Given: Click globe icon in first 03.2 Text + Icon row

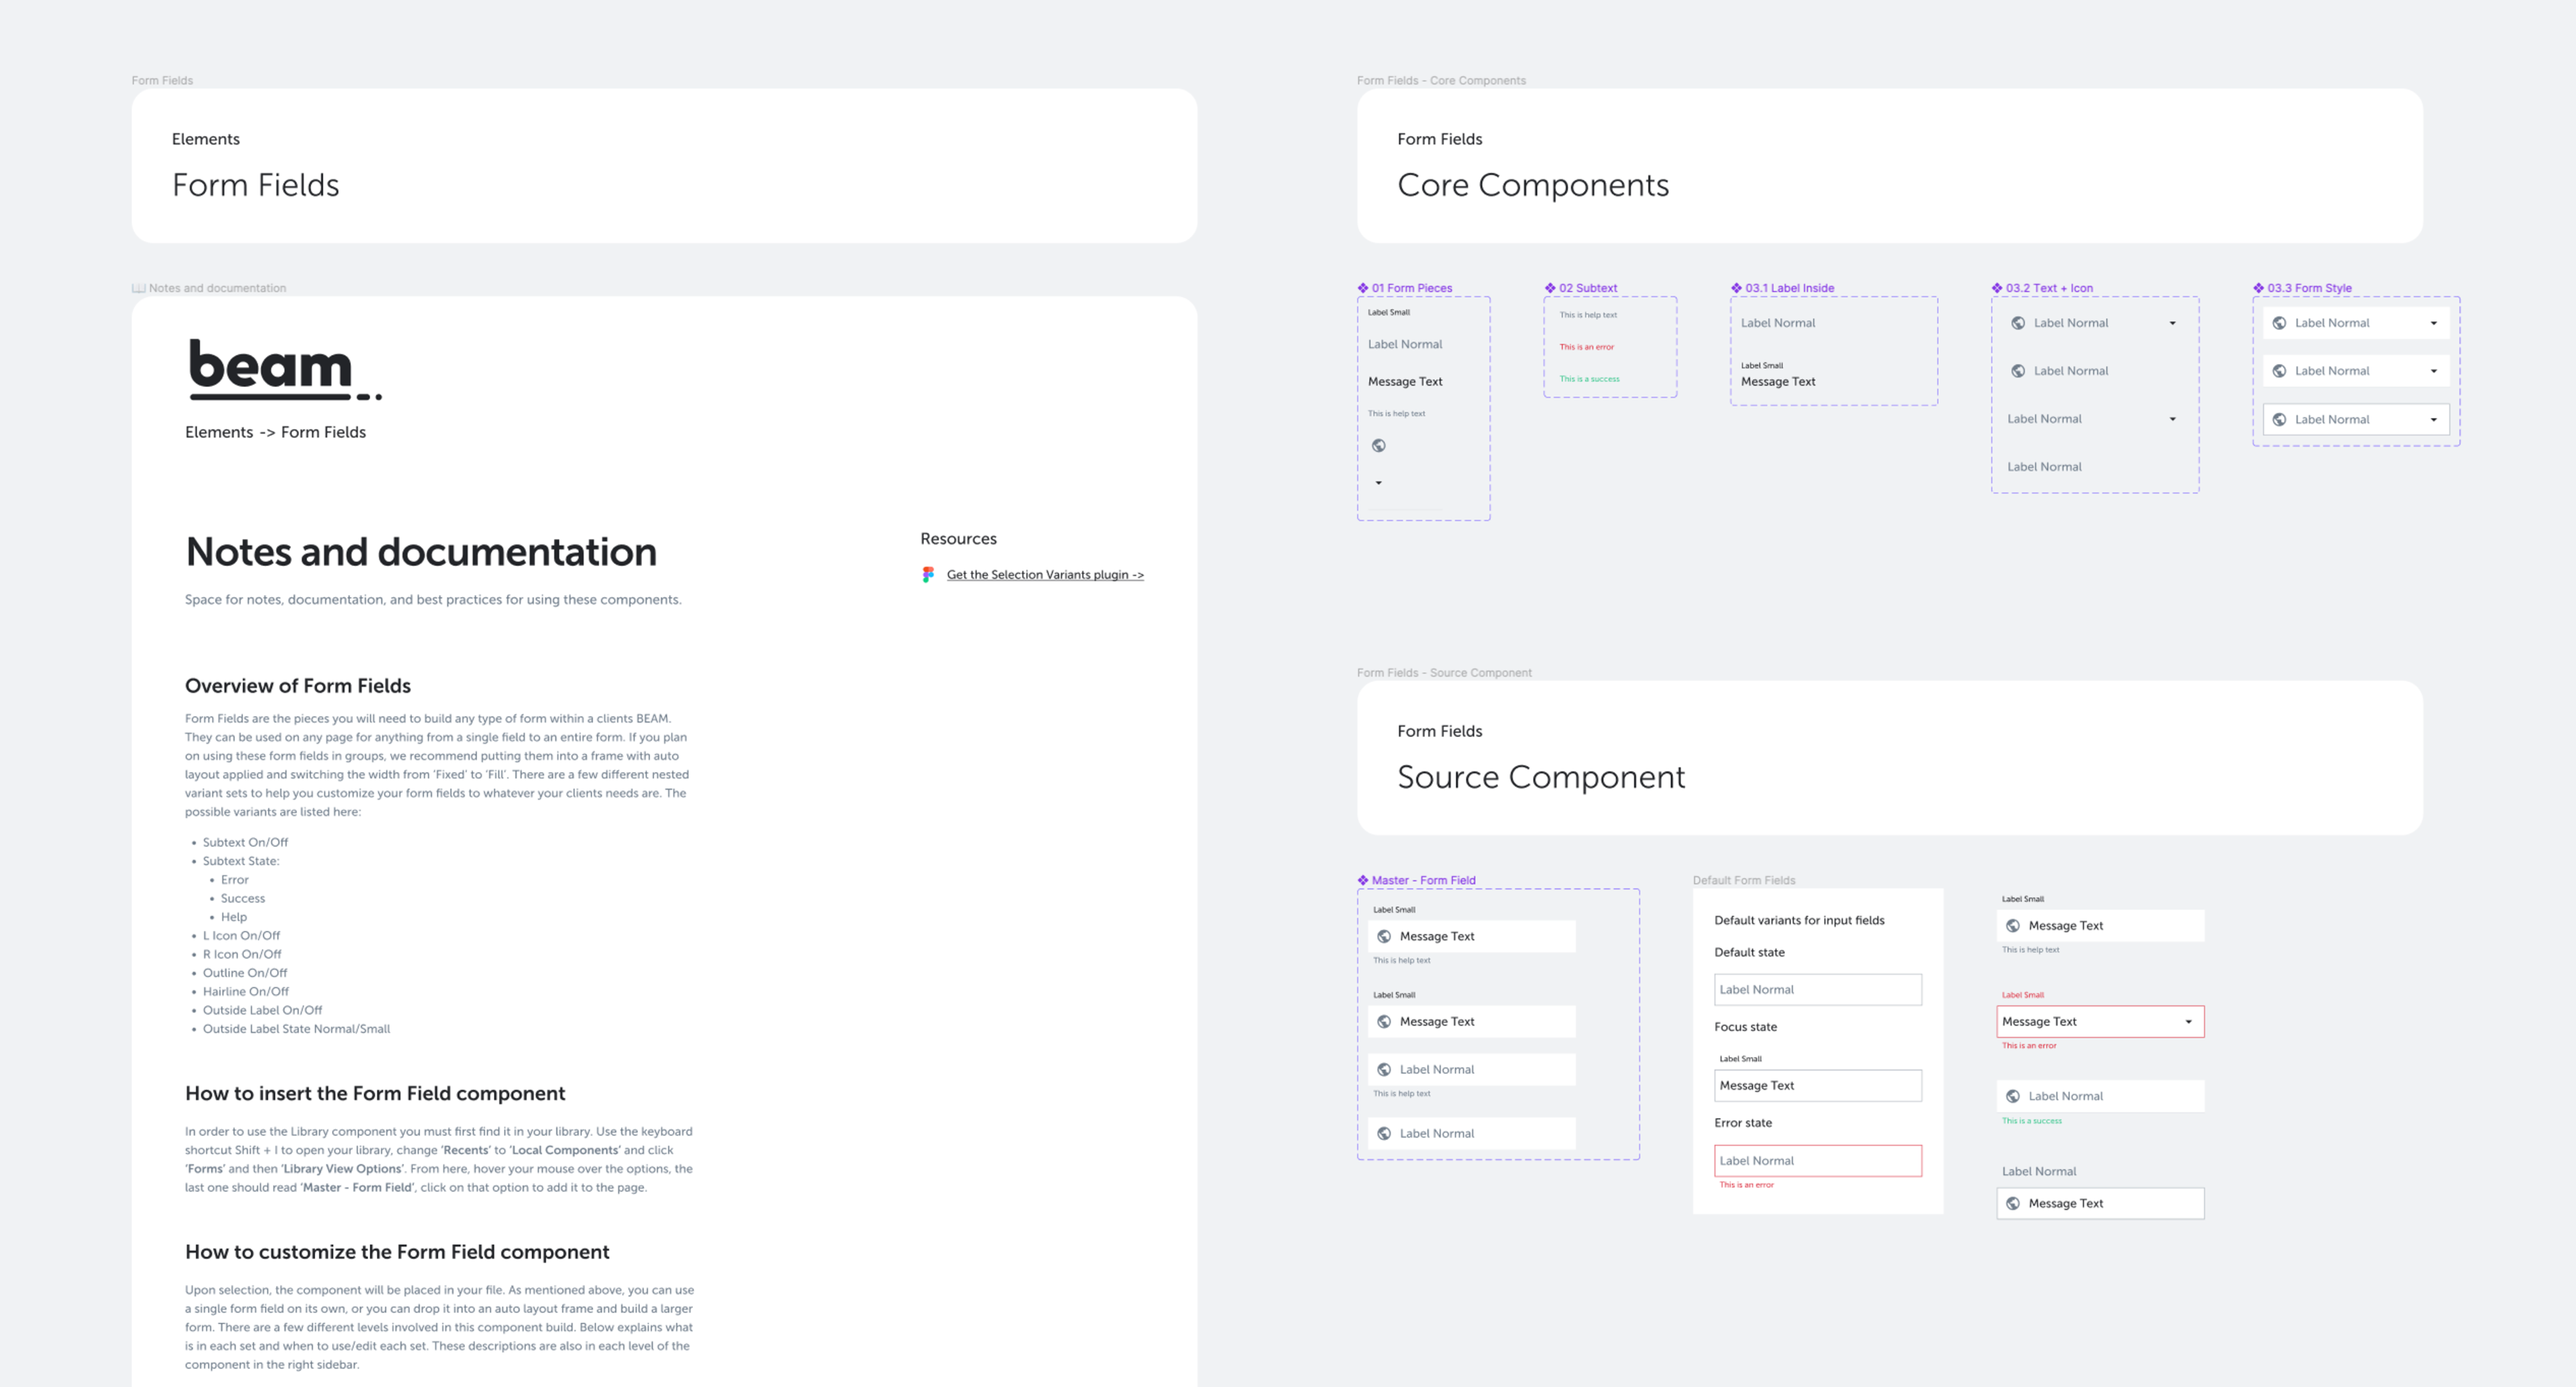Looking at the screenshot, I should coord(2018,323).
